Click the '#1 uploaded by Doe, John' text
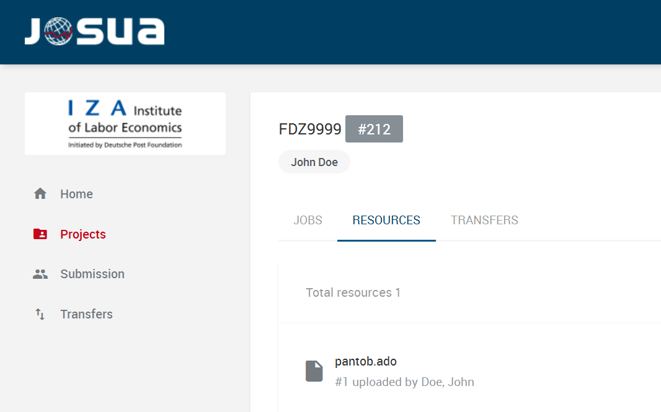661x412 pixels. (404, 382)
